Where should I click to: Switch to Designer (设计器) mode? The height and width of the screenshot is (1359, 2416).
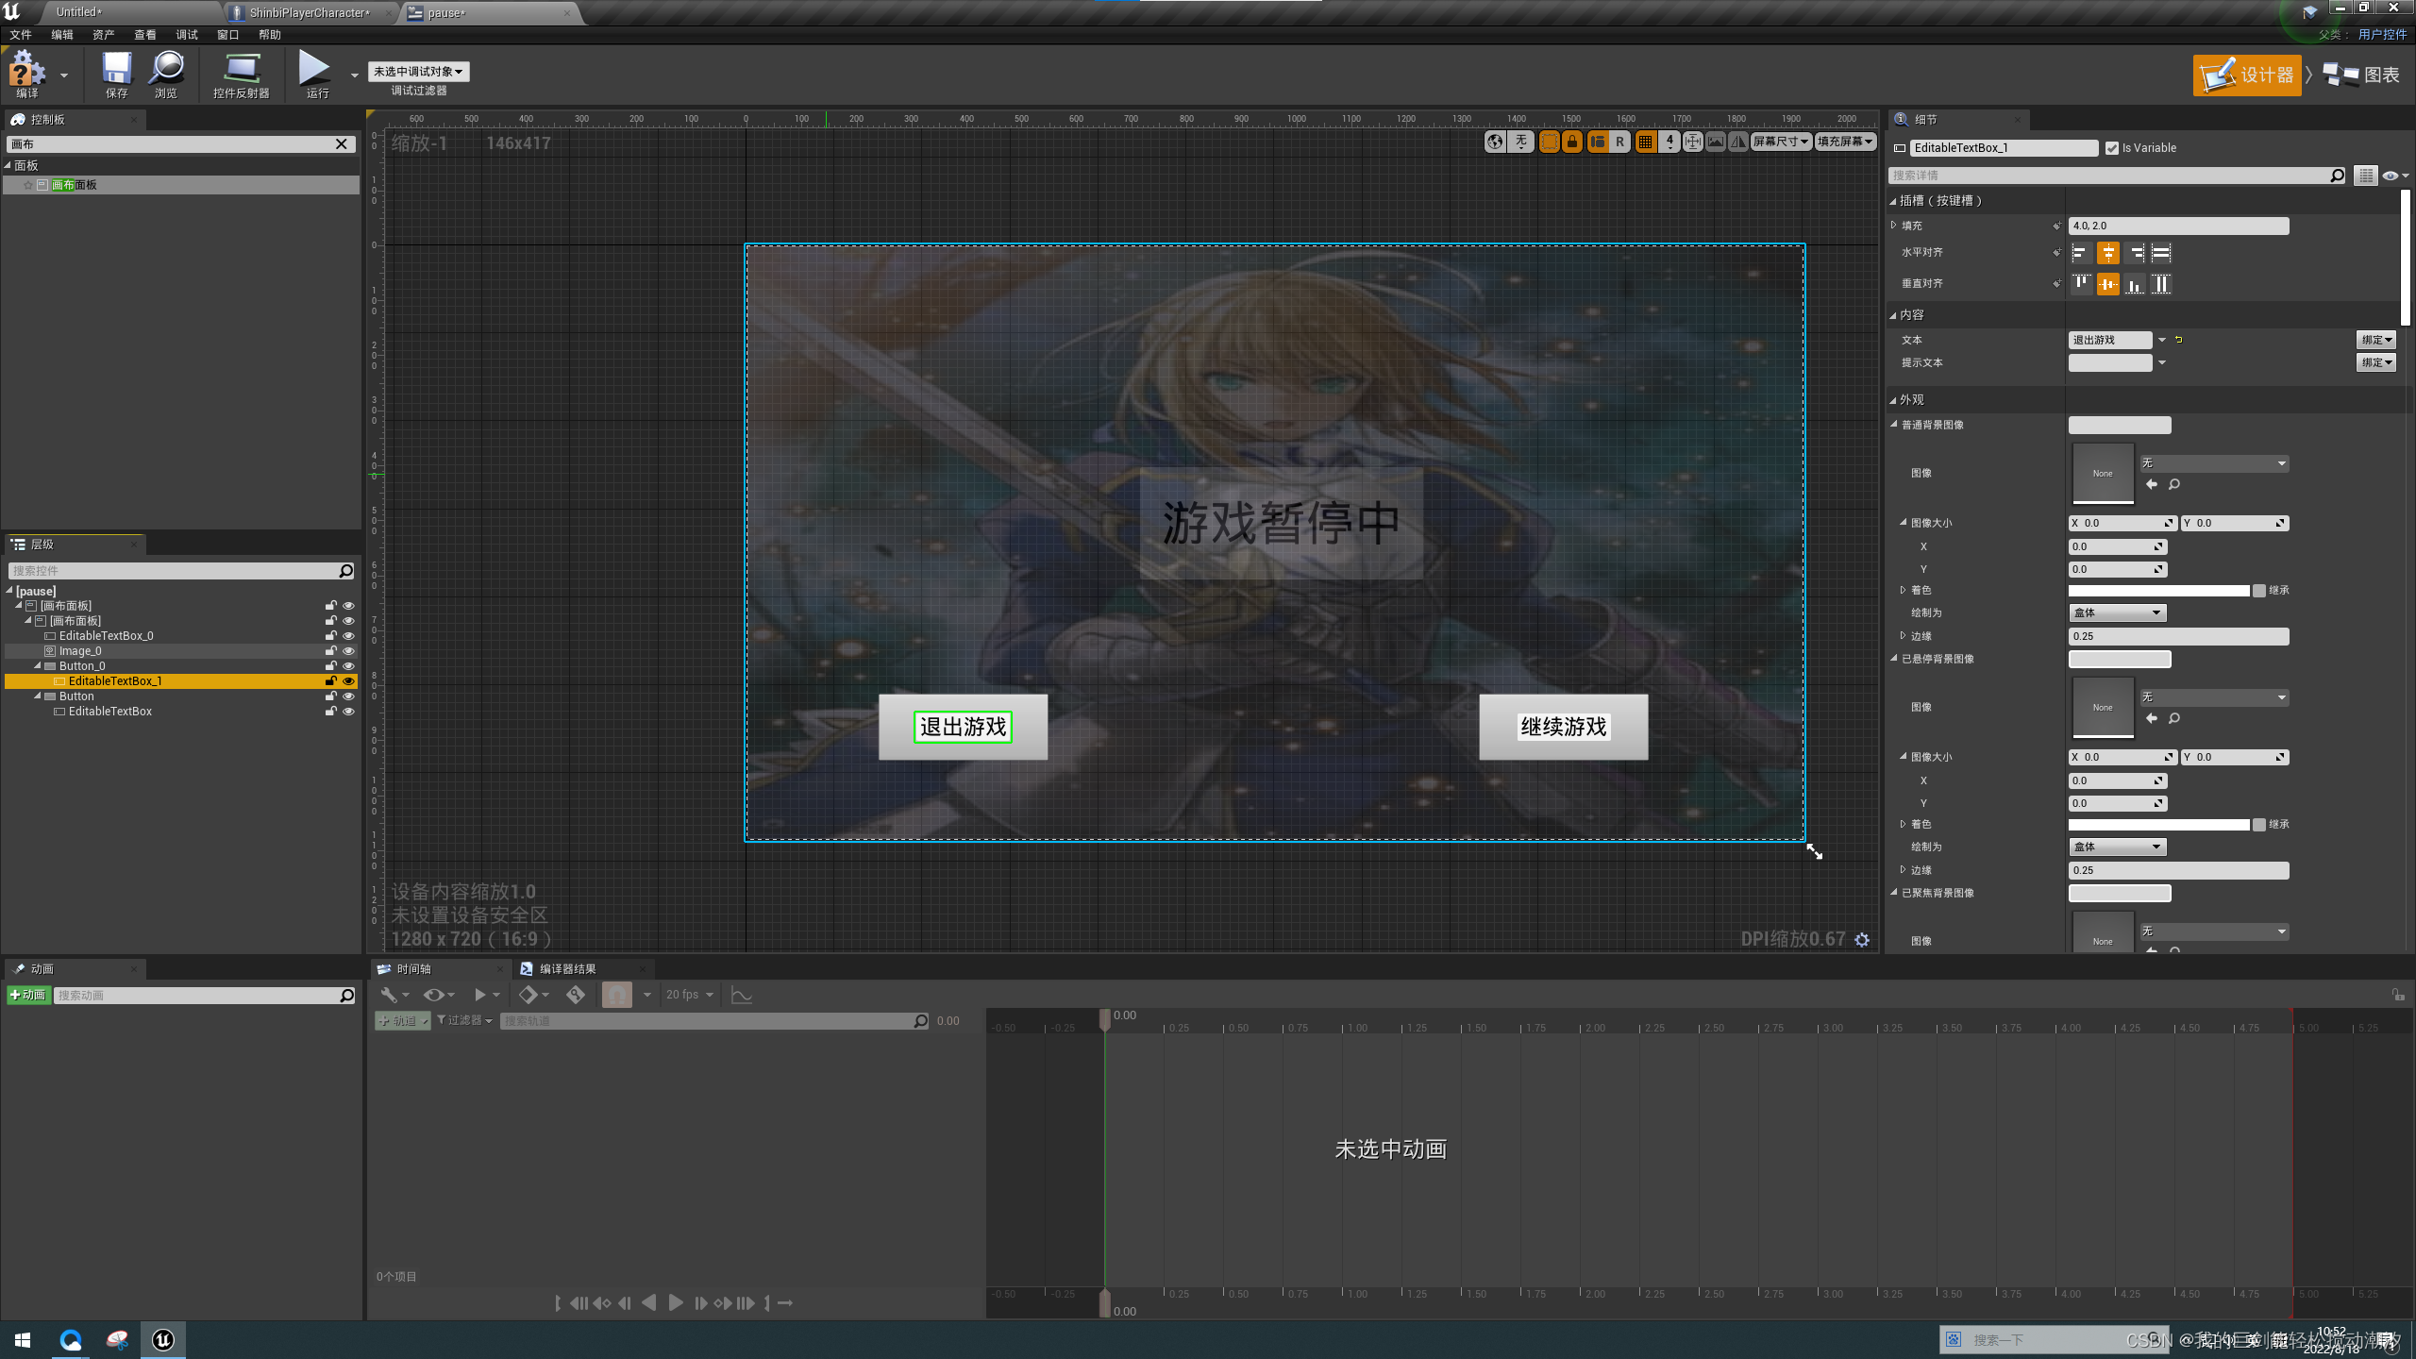(2247, 75)
